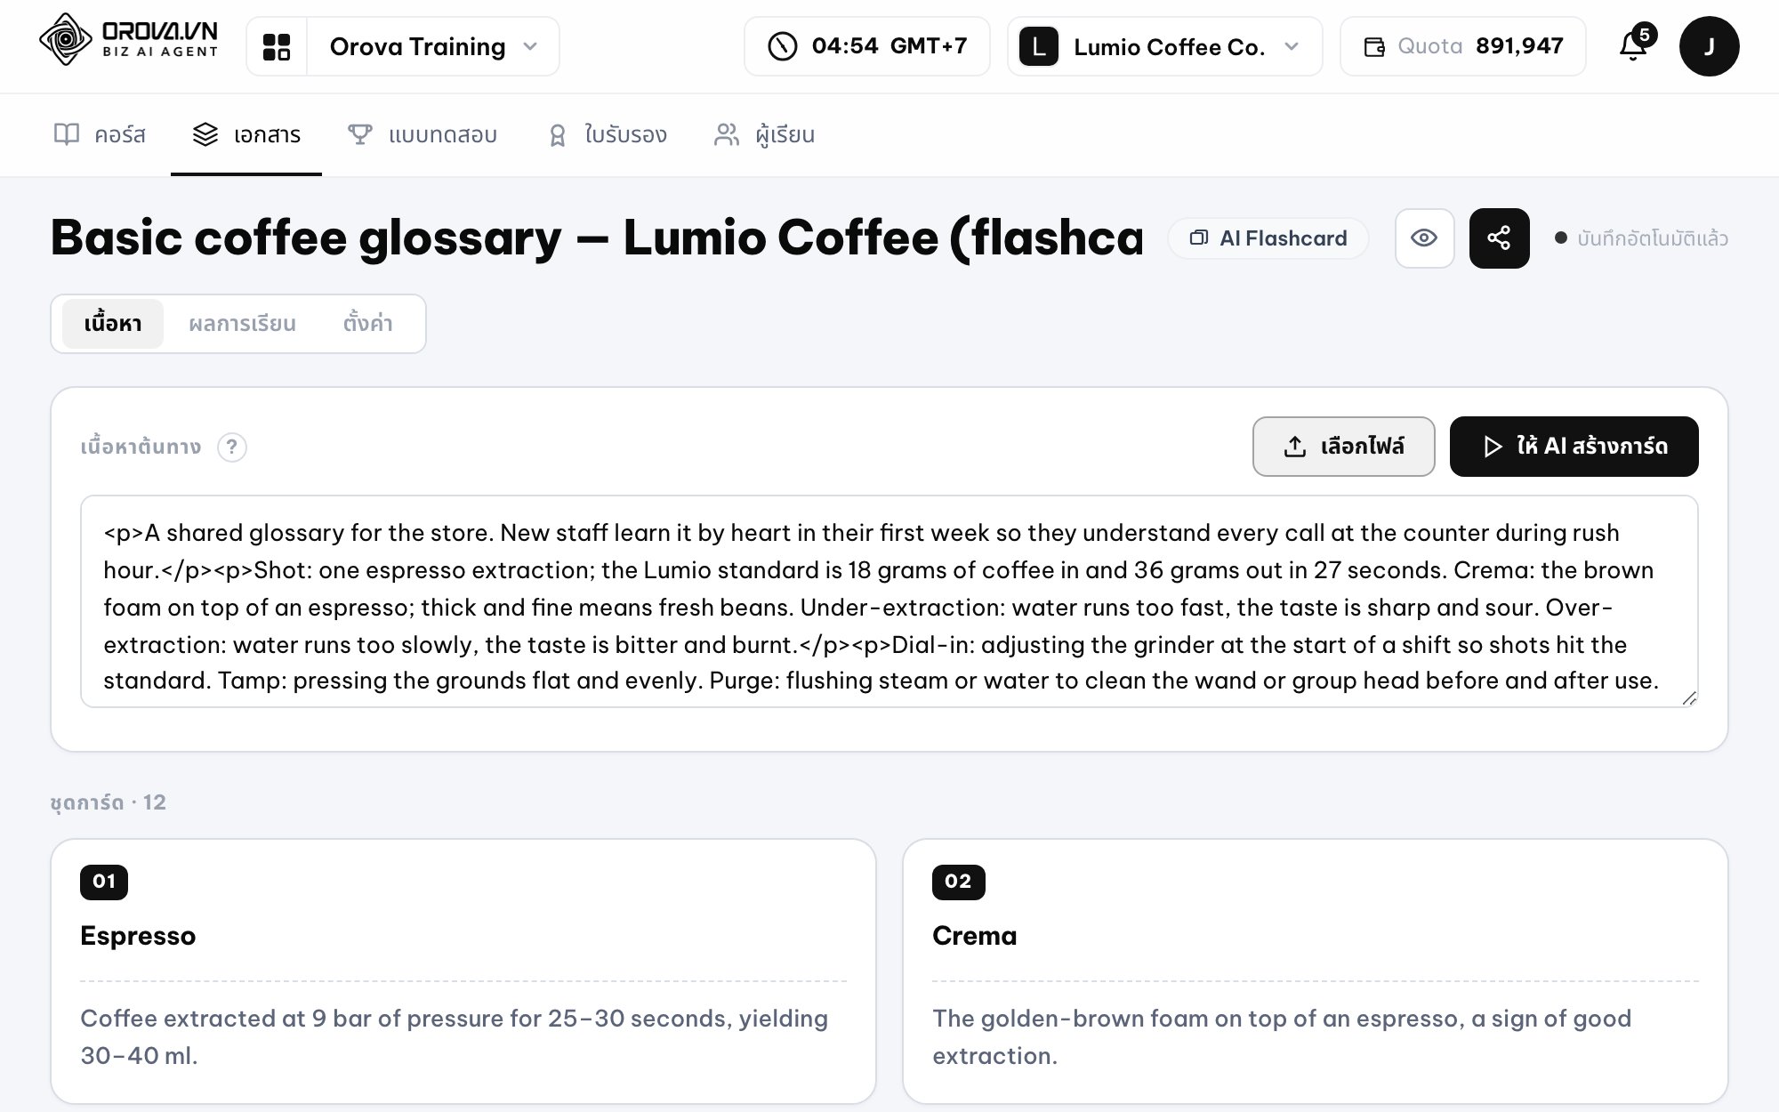Open the ตั้งค่า sub-tab

[367, 324]
